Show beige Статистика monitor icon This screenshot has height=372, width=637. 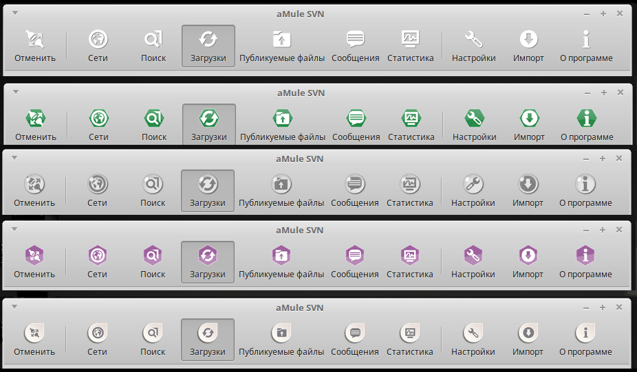[409, 333]
